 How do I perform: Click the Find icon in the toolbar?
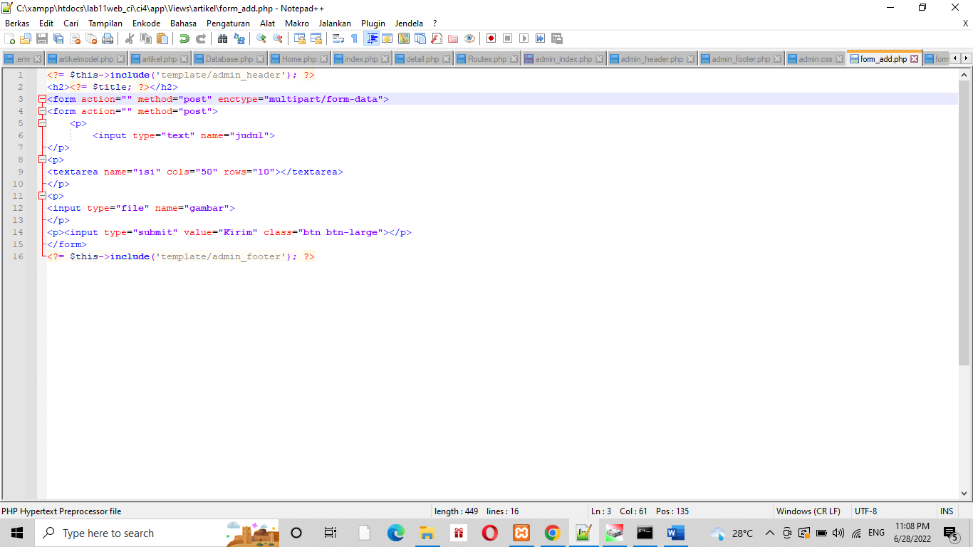(x=222, y=38)
